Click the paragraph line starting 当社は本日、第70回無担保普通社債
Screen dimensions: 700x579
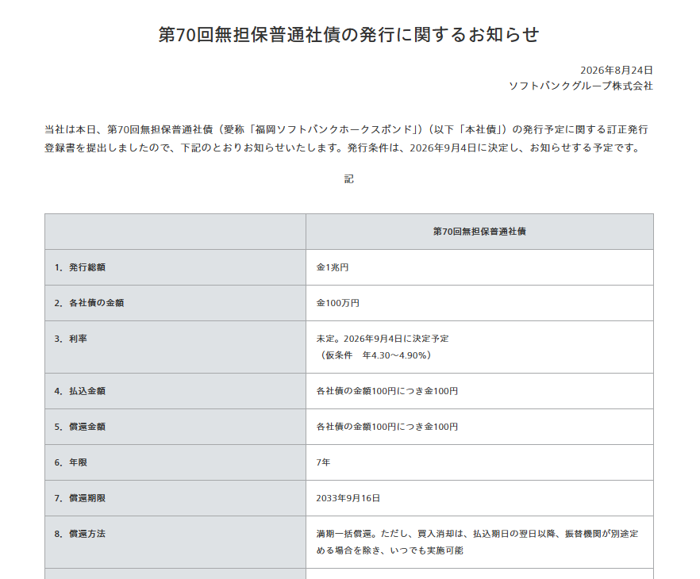point(346,130)
